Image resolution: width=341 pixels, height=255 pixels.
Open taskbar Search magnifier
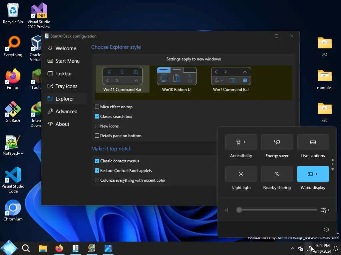[26, 248]
